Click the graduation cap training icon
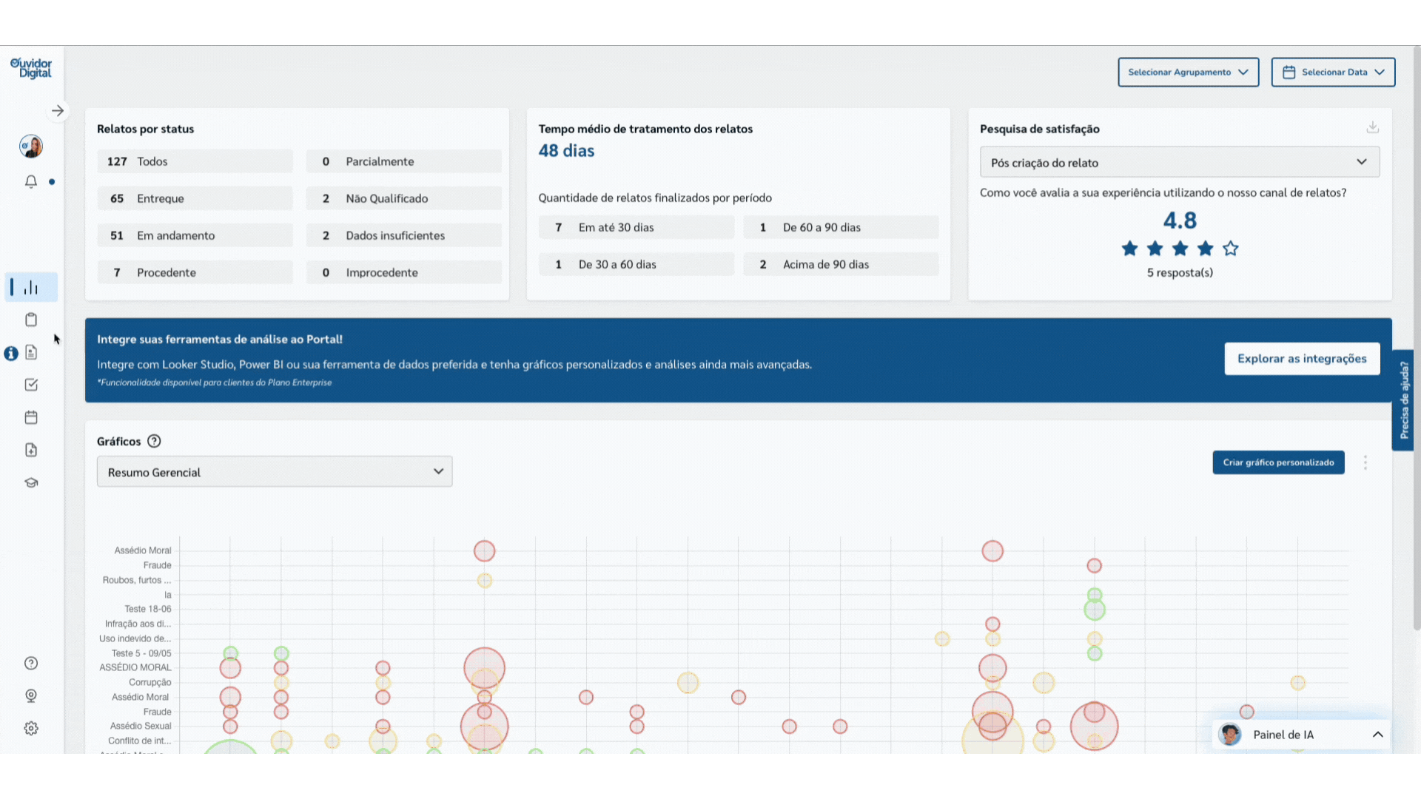 click(31, 482)
